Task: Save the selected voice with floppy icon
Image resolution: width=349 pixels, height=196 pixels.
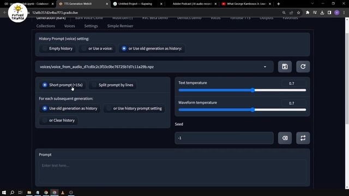Action: click(285, 66)
